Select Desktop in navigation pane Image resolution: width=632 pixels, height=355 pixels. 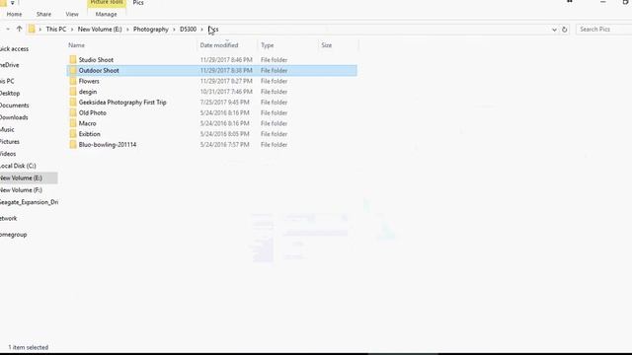coord(10,93)
